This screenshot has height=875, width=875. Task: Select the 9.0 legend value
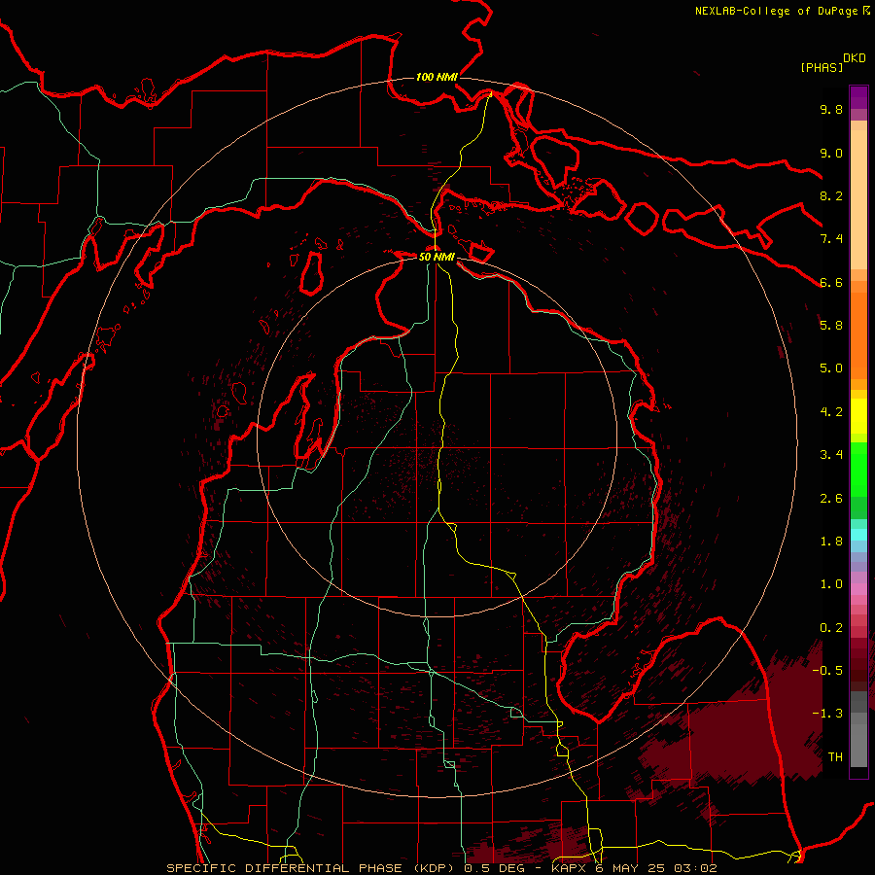831,154
